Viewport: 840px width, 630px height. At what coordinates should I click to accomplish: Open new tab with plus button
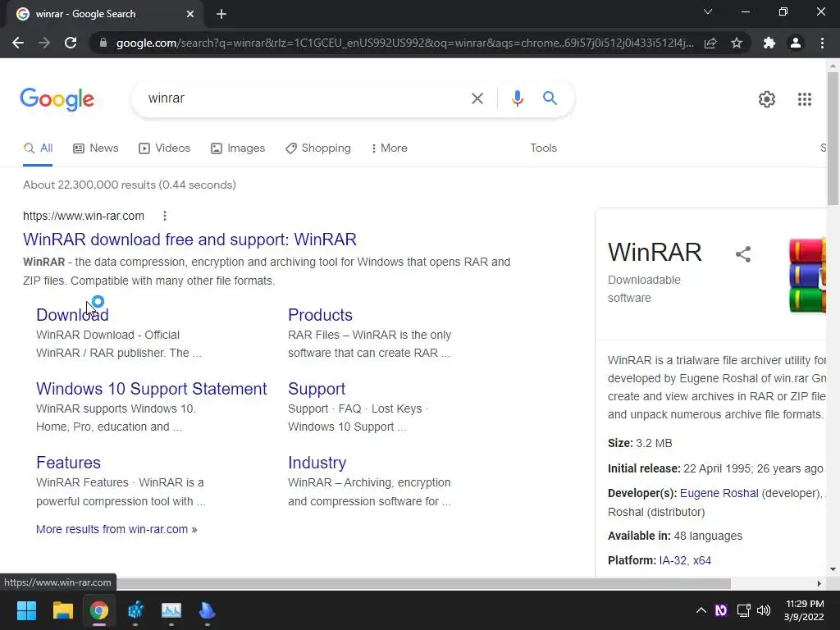(x=221, y=15)
